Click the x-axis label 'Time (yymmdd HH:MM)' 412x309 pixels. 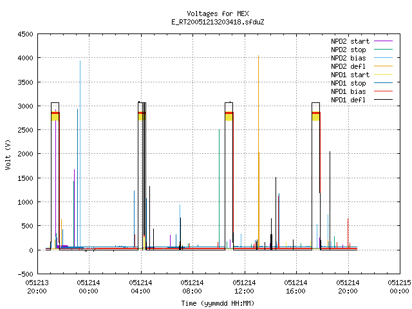pos(218,303)
